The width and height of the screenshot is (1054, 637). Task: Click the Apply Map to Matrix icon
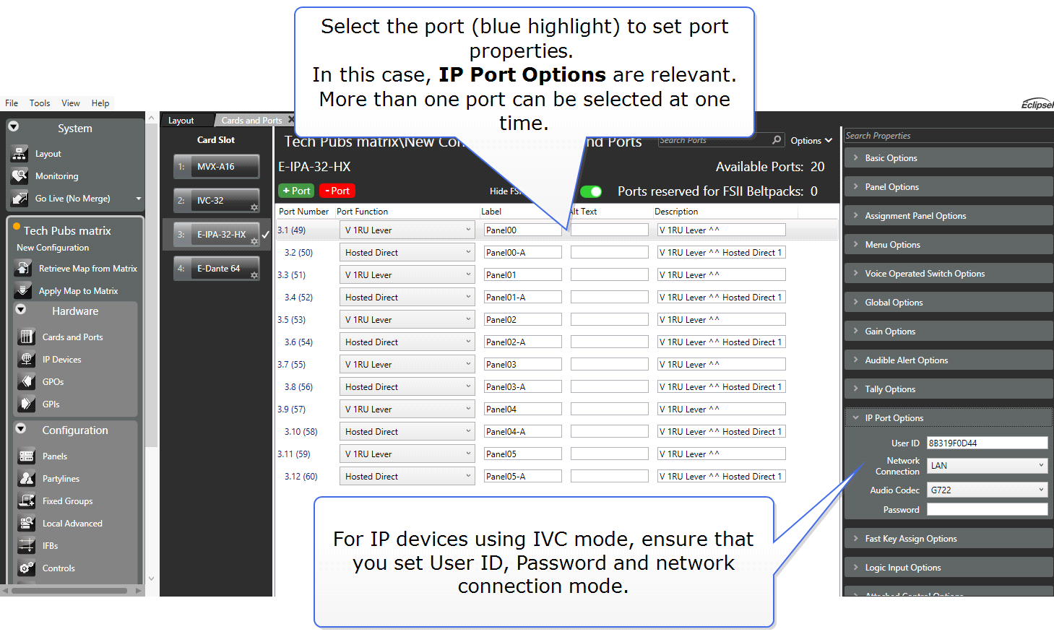click(x=23, y=291)
